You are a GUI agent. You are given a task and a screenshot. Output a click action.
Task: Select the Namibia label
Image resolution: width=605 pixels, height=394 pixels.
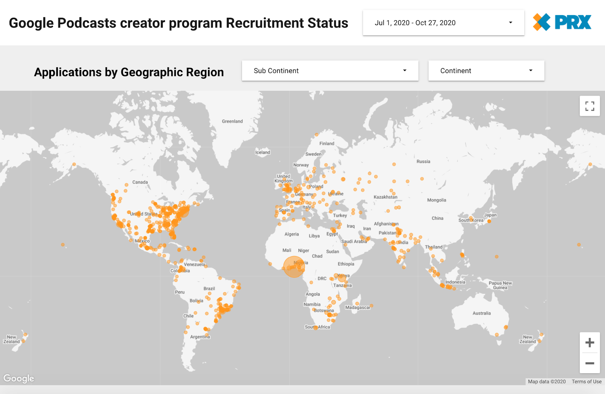[312, 304]
